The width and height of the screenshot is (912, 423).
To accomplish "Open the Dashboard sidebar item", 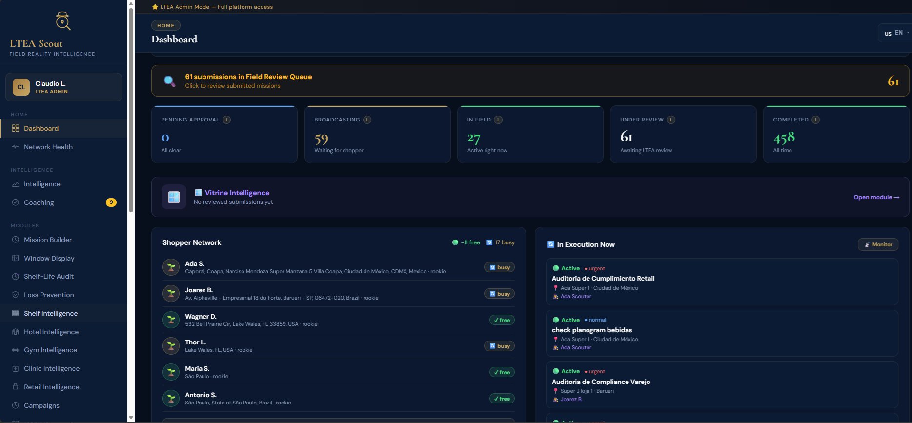I will [63, 128].
